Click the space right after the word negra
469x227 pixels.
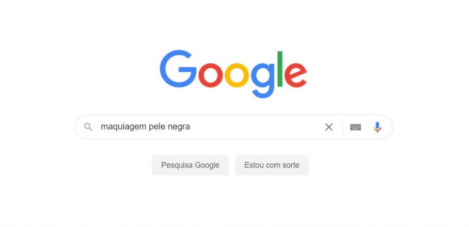[x=192, y=127]
